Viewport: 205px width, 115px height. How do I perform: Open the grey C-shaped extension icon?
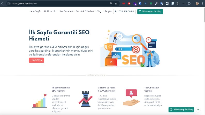(x=178, y=4)
